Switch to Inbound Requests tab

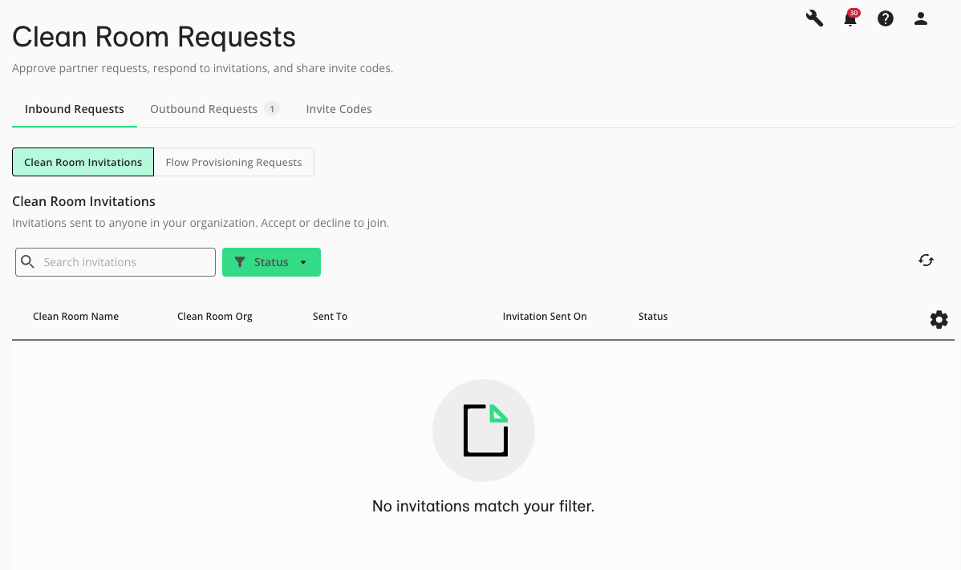click(x=74, y=109)
